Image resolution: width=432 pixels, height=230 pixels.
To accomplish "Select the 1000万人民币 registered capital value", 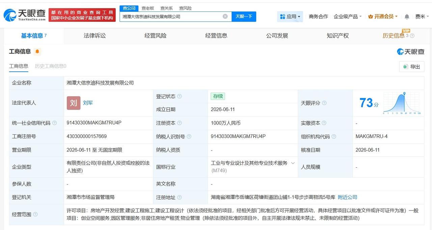I will [x=226, y=123].
